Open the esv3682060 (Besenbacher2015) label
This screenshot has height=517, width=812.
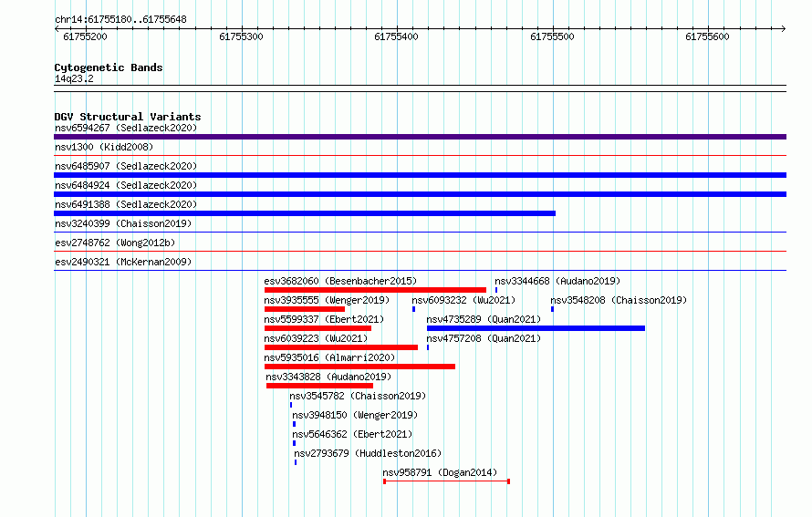click(x=340, y=281)
